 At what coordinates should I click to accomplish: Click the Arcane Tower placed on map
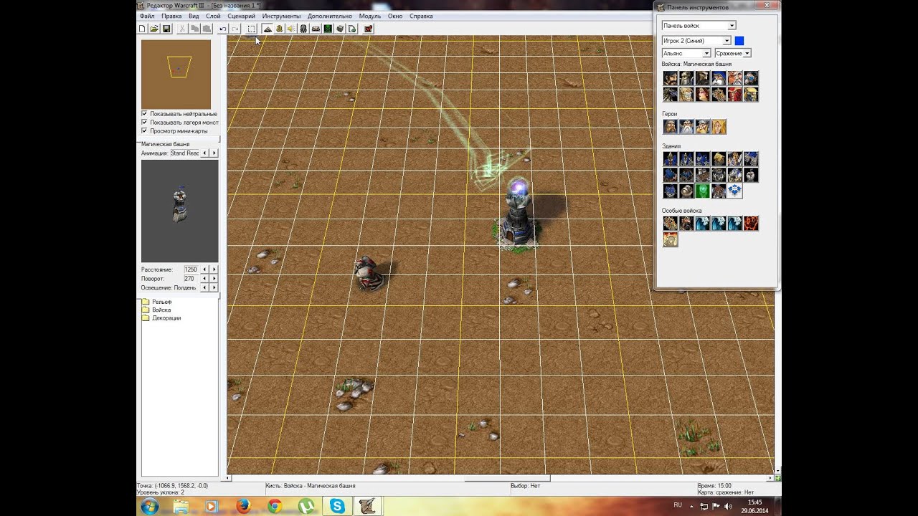(518, 215)
